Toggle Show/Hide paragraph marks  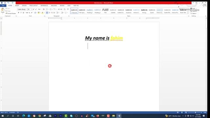(68, 10)
